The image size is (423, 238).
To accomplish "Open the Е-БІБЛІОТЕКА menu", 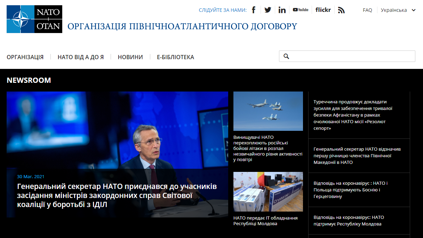I will (175, 57).
